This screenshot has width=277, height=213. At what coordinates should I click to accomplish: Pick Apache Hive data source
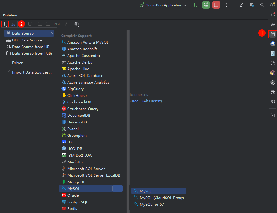91,69
